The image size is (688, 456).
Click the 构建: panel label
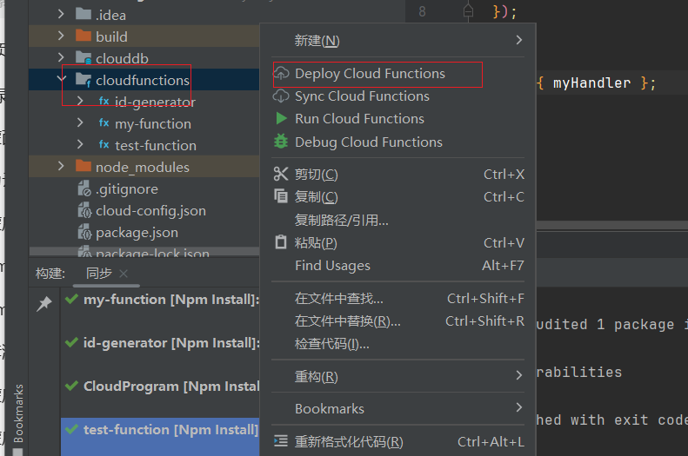pyautogui.click(x=50, y=274)
